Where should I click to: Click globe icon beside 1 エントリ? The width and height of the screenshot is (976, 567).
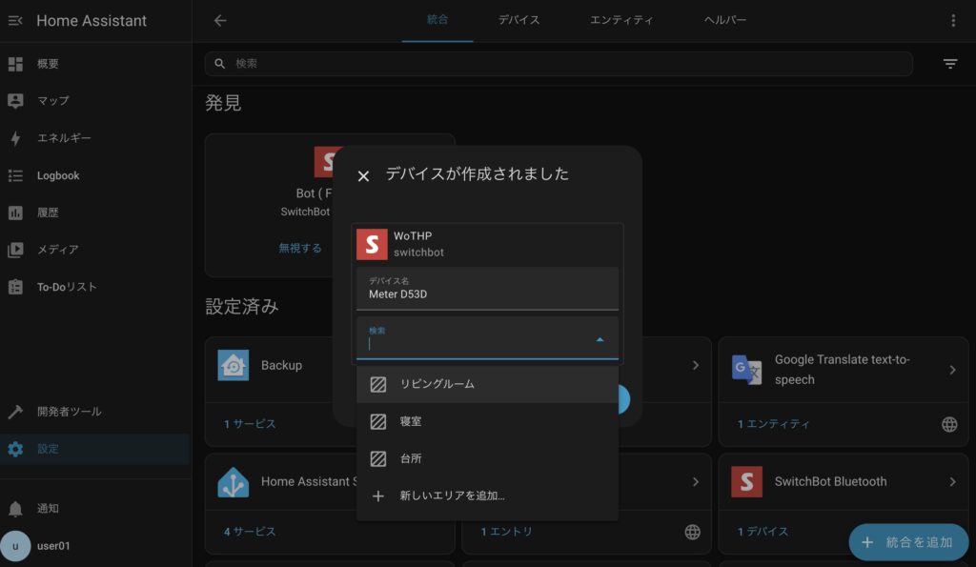(692, 532)
